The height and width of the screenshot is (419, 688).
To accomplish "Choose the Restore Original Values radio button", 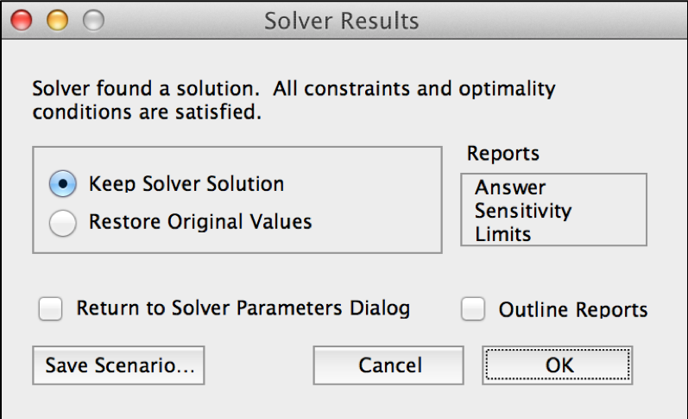I will pyautogui.click(x=63, y=223).
